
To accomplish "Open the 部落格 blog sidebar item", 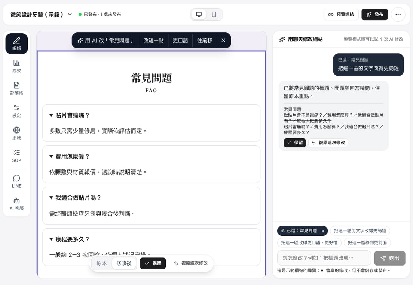I will click(16, 88).
